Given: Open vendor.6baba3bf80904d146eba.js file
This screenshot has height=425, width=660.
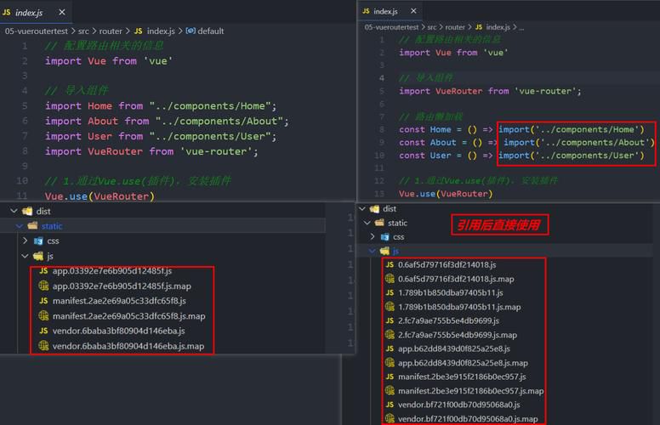Looking at the screenshot, I should [119, 331].
